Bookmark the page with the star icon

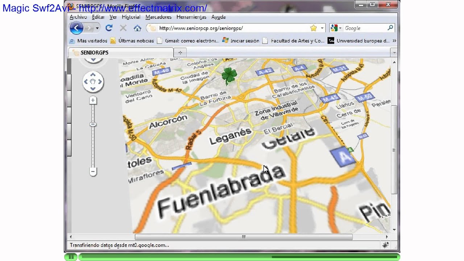point(314,28)
